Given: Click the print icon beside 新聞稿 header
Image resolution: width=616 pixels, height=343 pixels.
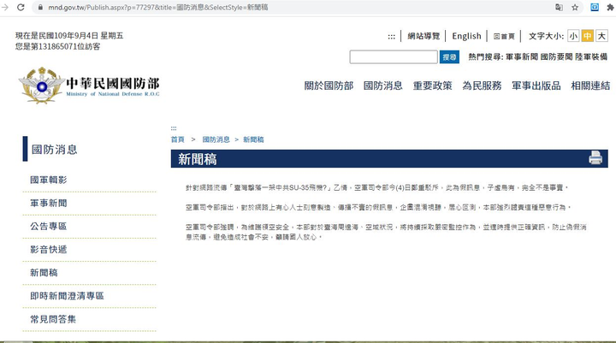Looking at the screenshot, I should (595, 157).
